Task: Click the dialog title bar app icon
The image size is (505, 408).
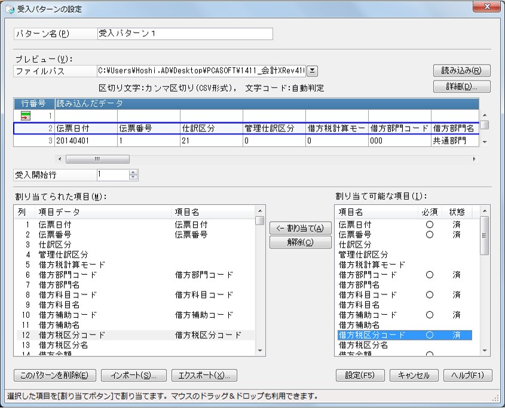Action: coord(8,10)
